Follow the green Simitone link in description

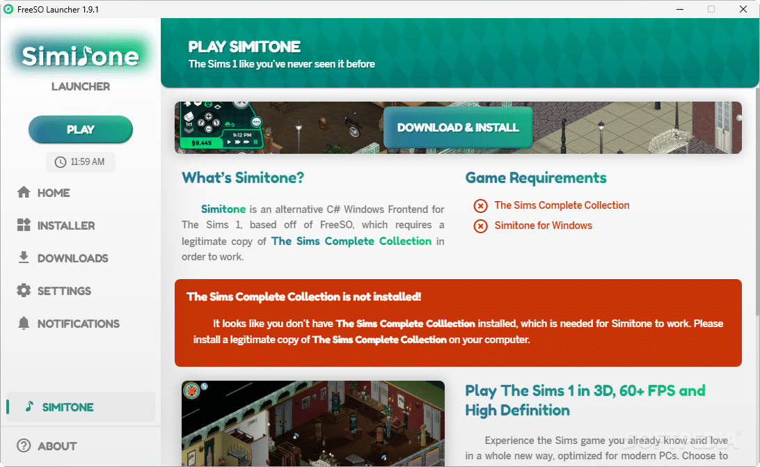point(223,209)
